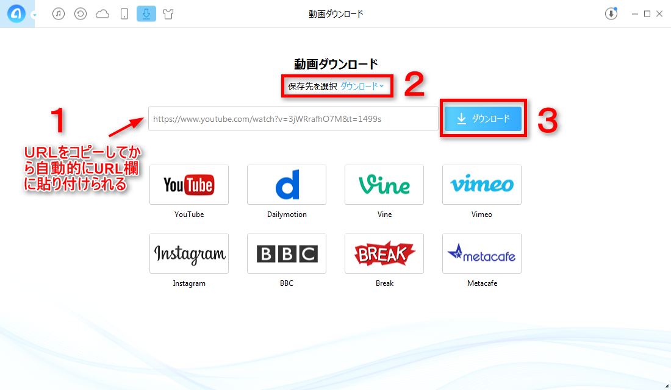The width and height of the screenshot is (671, 390).
Task: Open the download queue icon
Action: pos(611,13)
